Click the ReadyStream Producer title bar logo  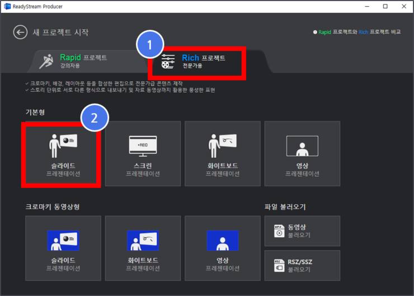tap(7, 6)
